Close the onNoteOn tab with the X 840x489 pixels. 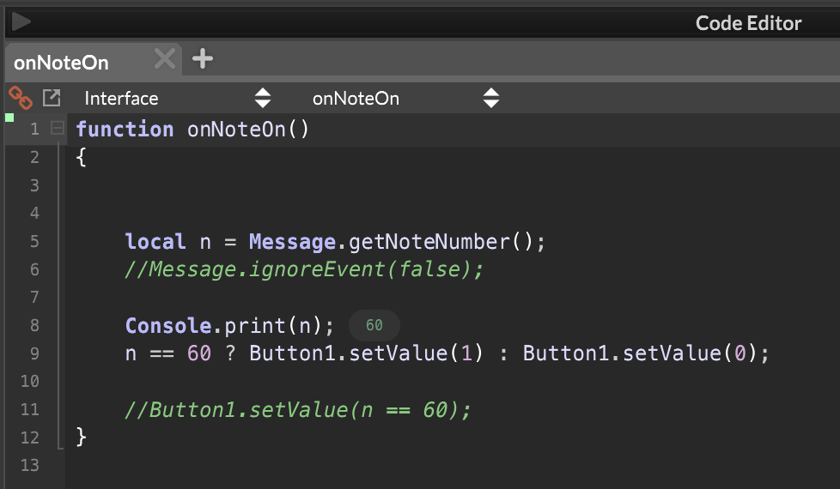tap(164, 59)
